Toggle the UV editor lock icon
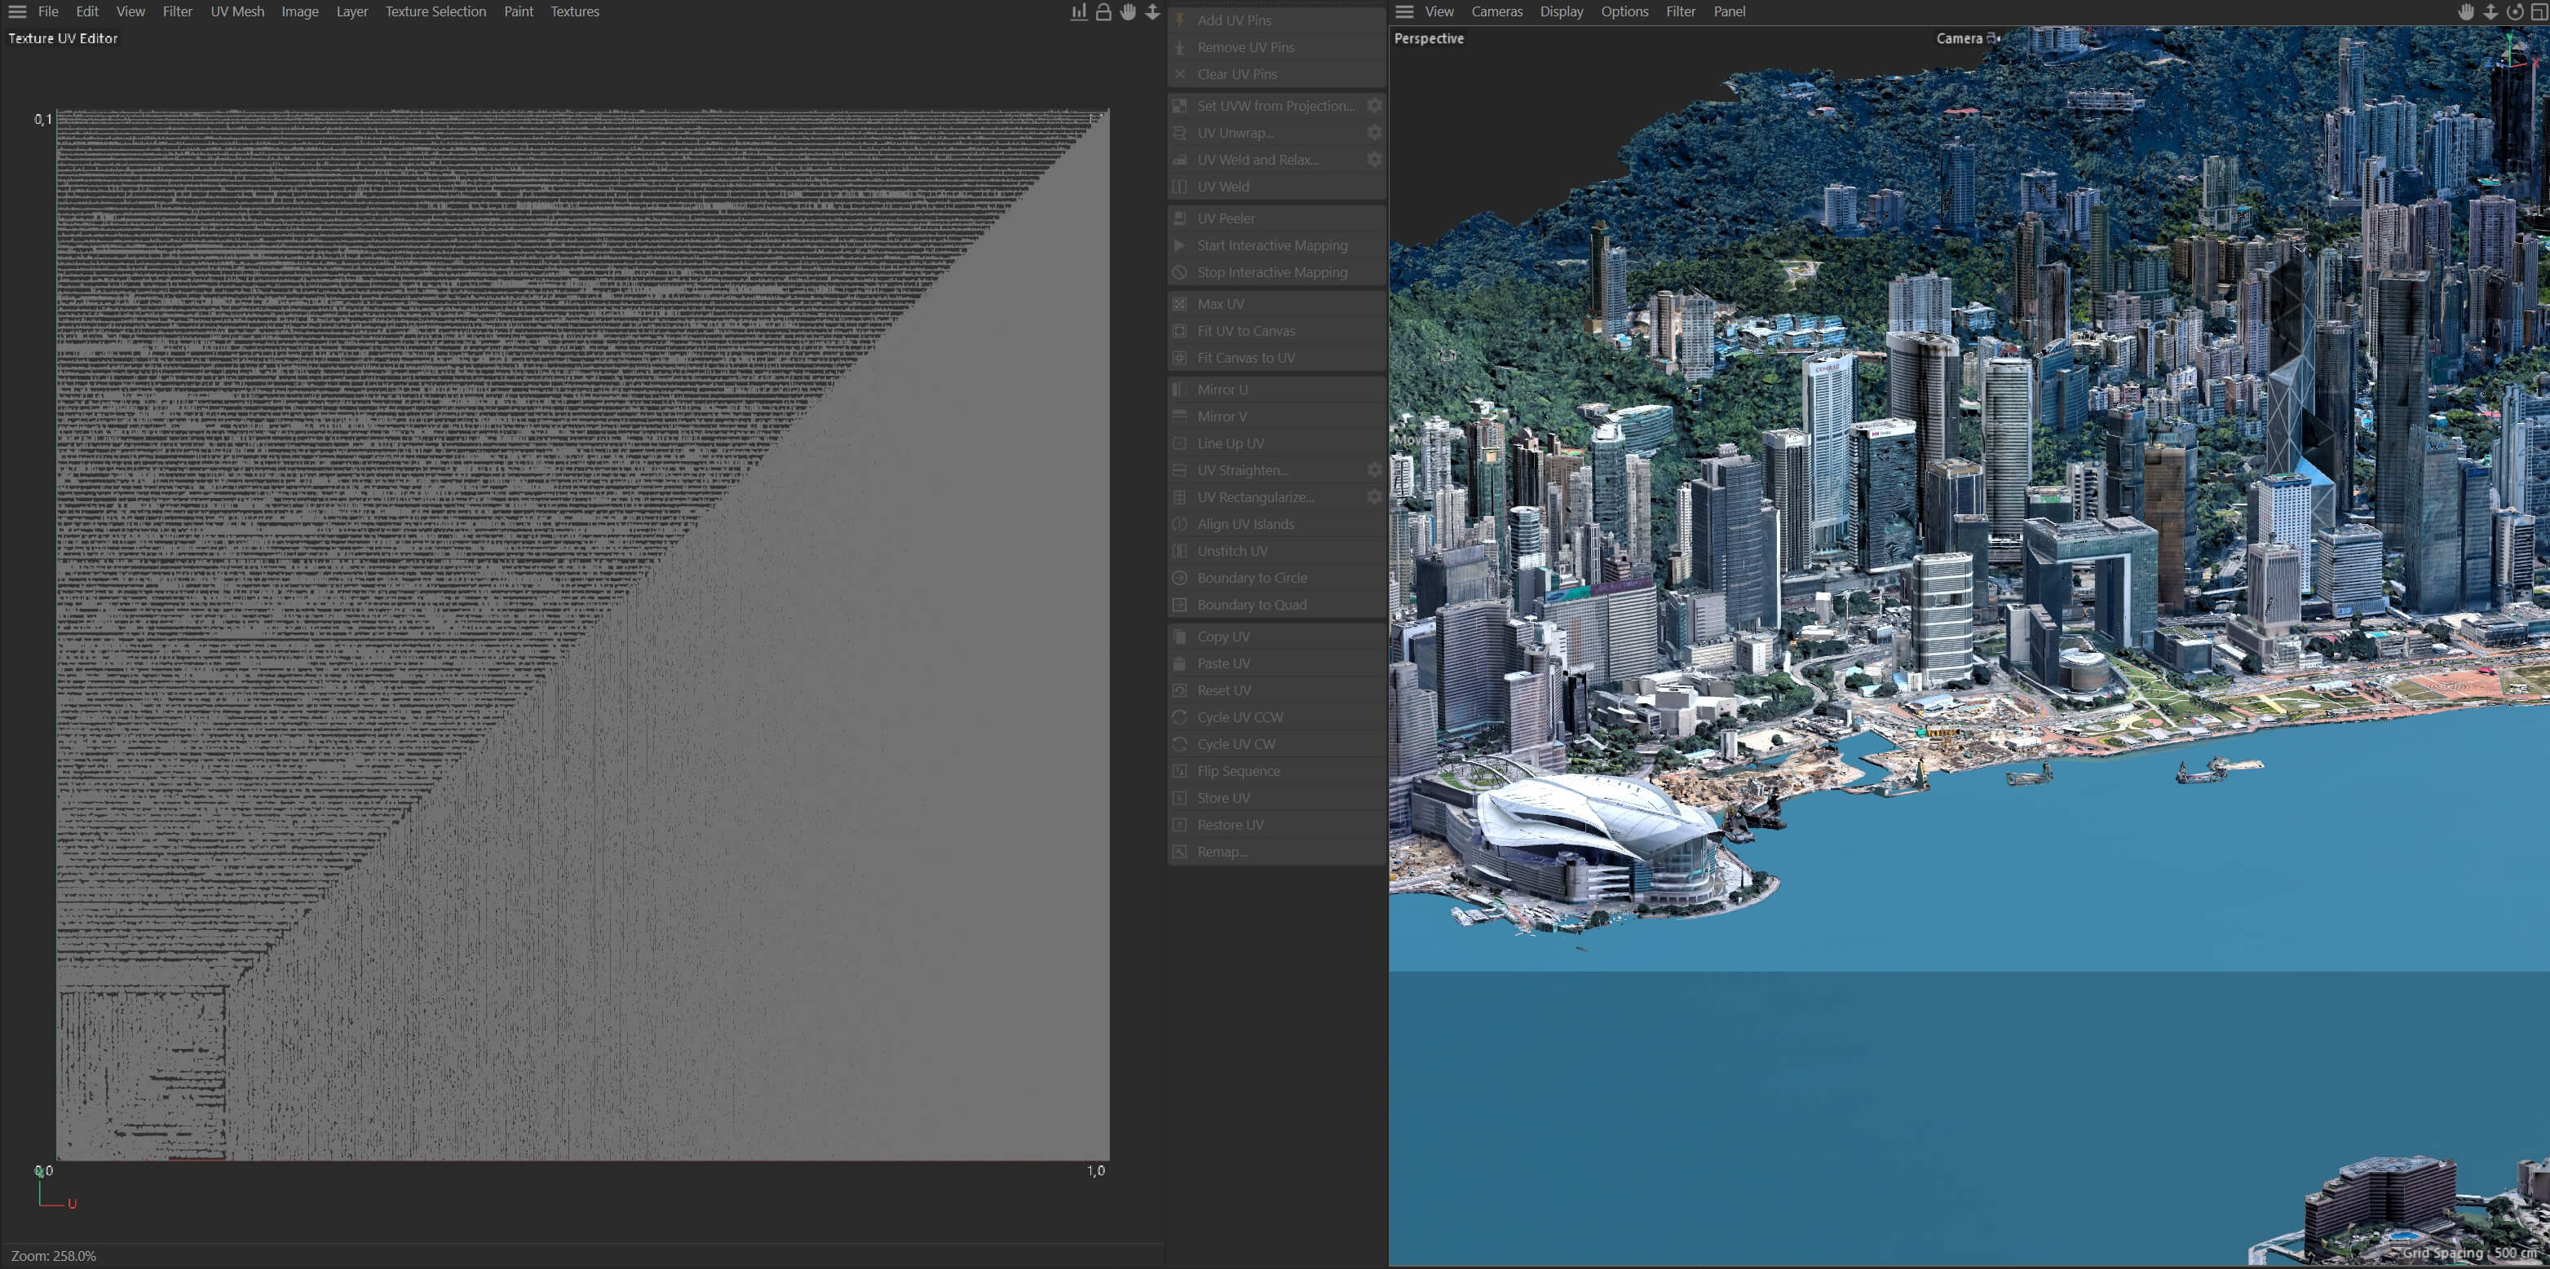 click(x=1103, y=12)
